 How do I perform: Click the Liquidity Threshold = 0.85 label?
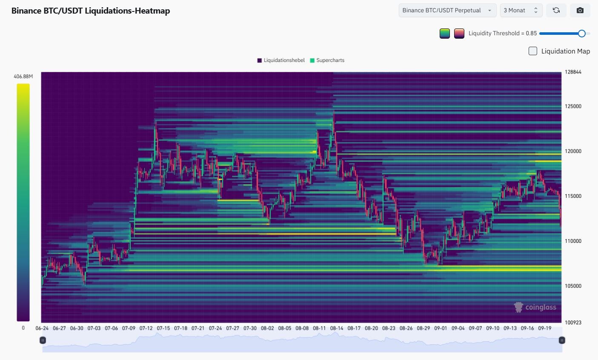point(503,34)
